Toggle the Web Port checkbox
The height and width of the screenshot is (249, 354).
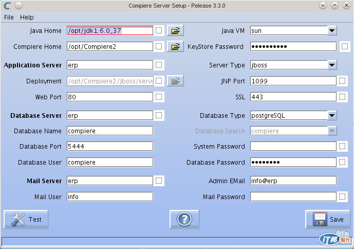point(159,97)
